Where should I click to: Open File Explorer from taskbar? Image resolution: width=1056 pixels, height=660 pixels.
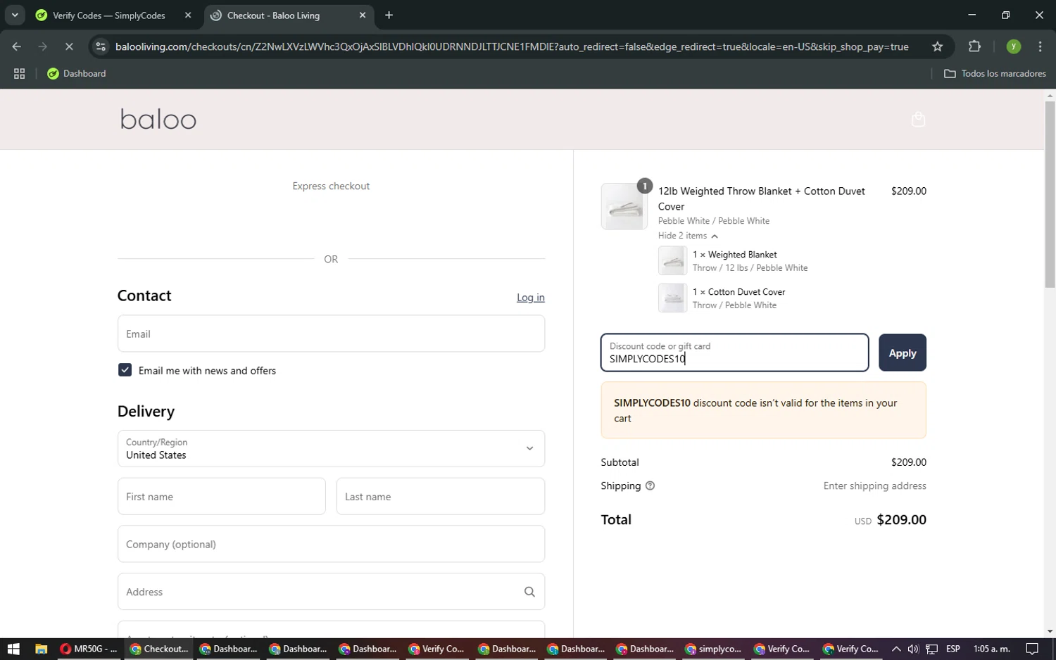point(41,649)
